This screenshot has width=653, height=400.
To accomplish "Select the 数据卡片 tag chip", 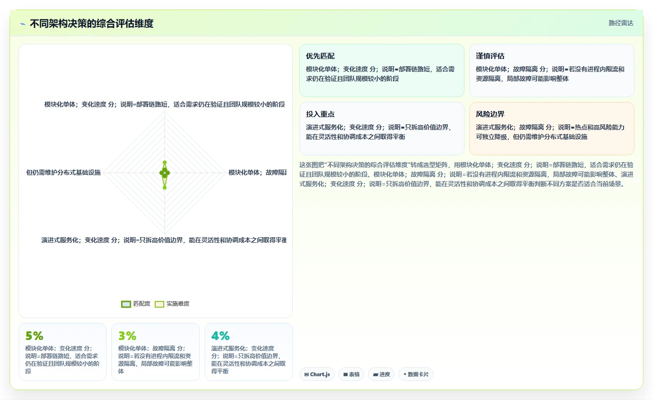I will (416, 374).
